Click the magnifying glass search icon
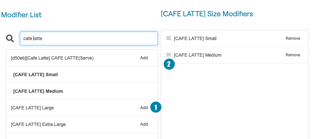This screenshot has height=139, width=312. 10,38
